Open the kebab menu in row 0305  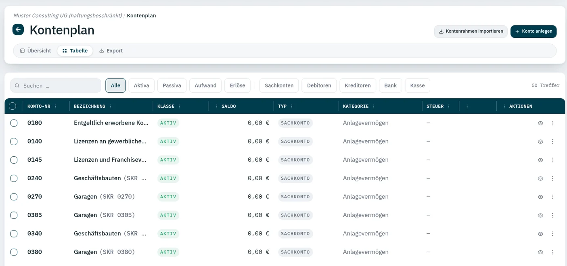click(552, 216)
